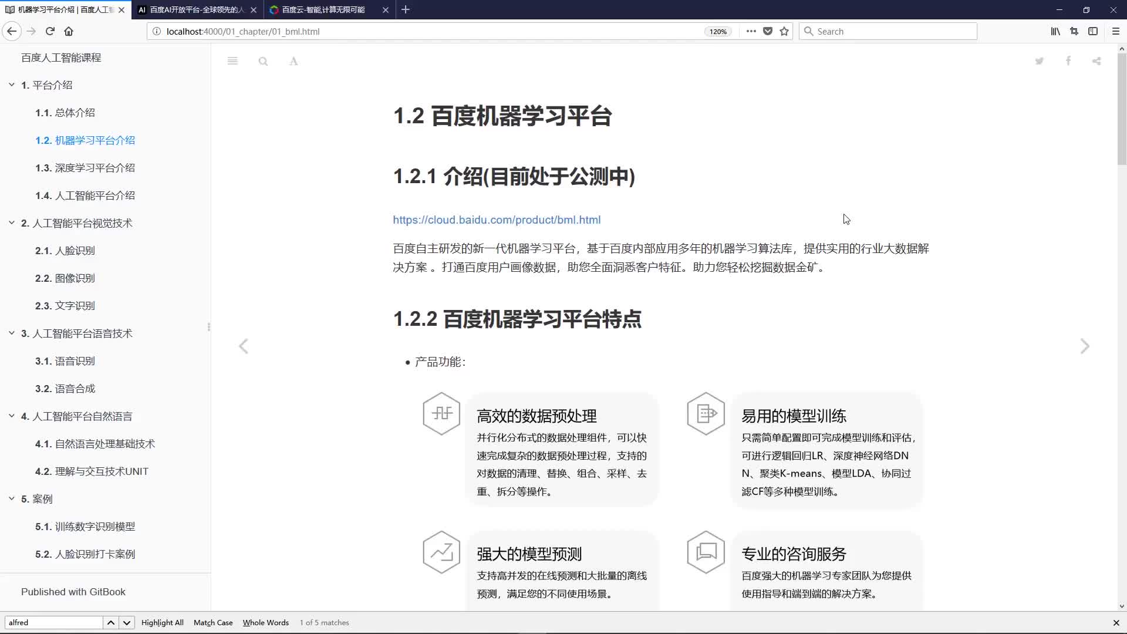Open 1.4 人工智能平台介绍 section
Screen dimensions: 1127x634
[x=85, y=195]
